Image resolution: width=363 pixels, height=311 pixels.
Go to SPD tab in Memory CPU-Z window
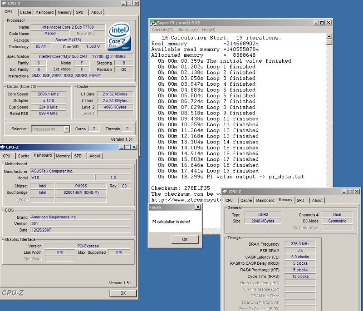(300, 200)
